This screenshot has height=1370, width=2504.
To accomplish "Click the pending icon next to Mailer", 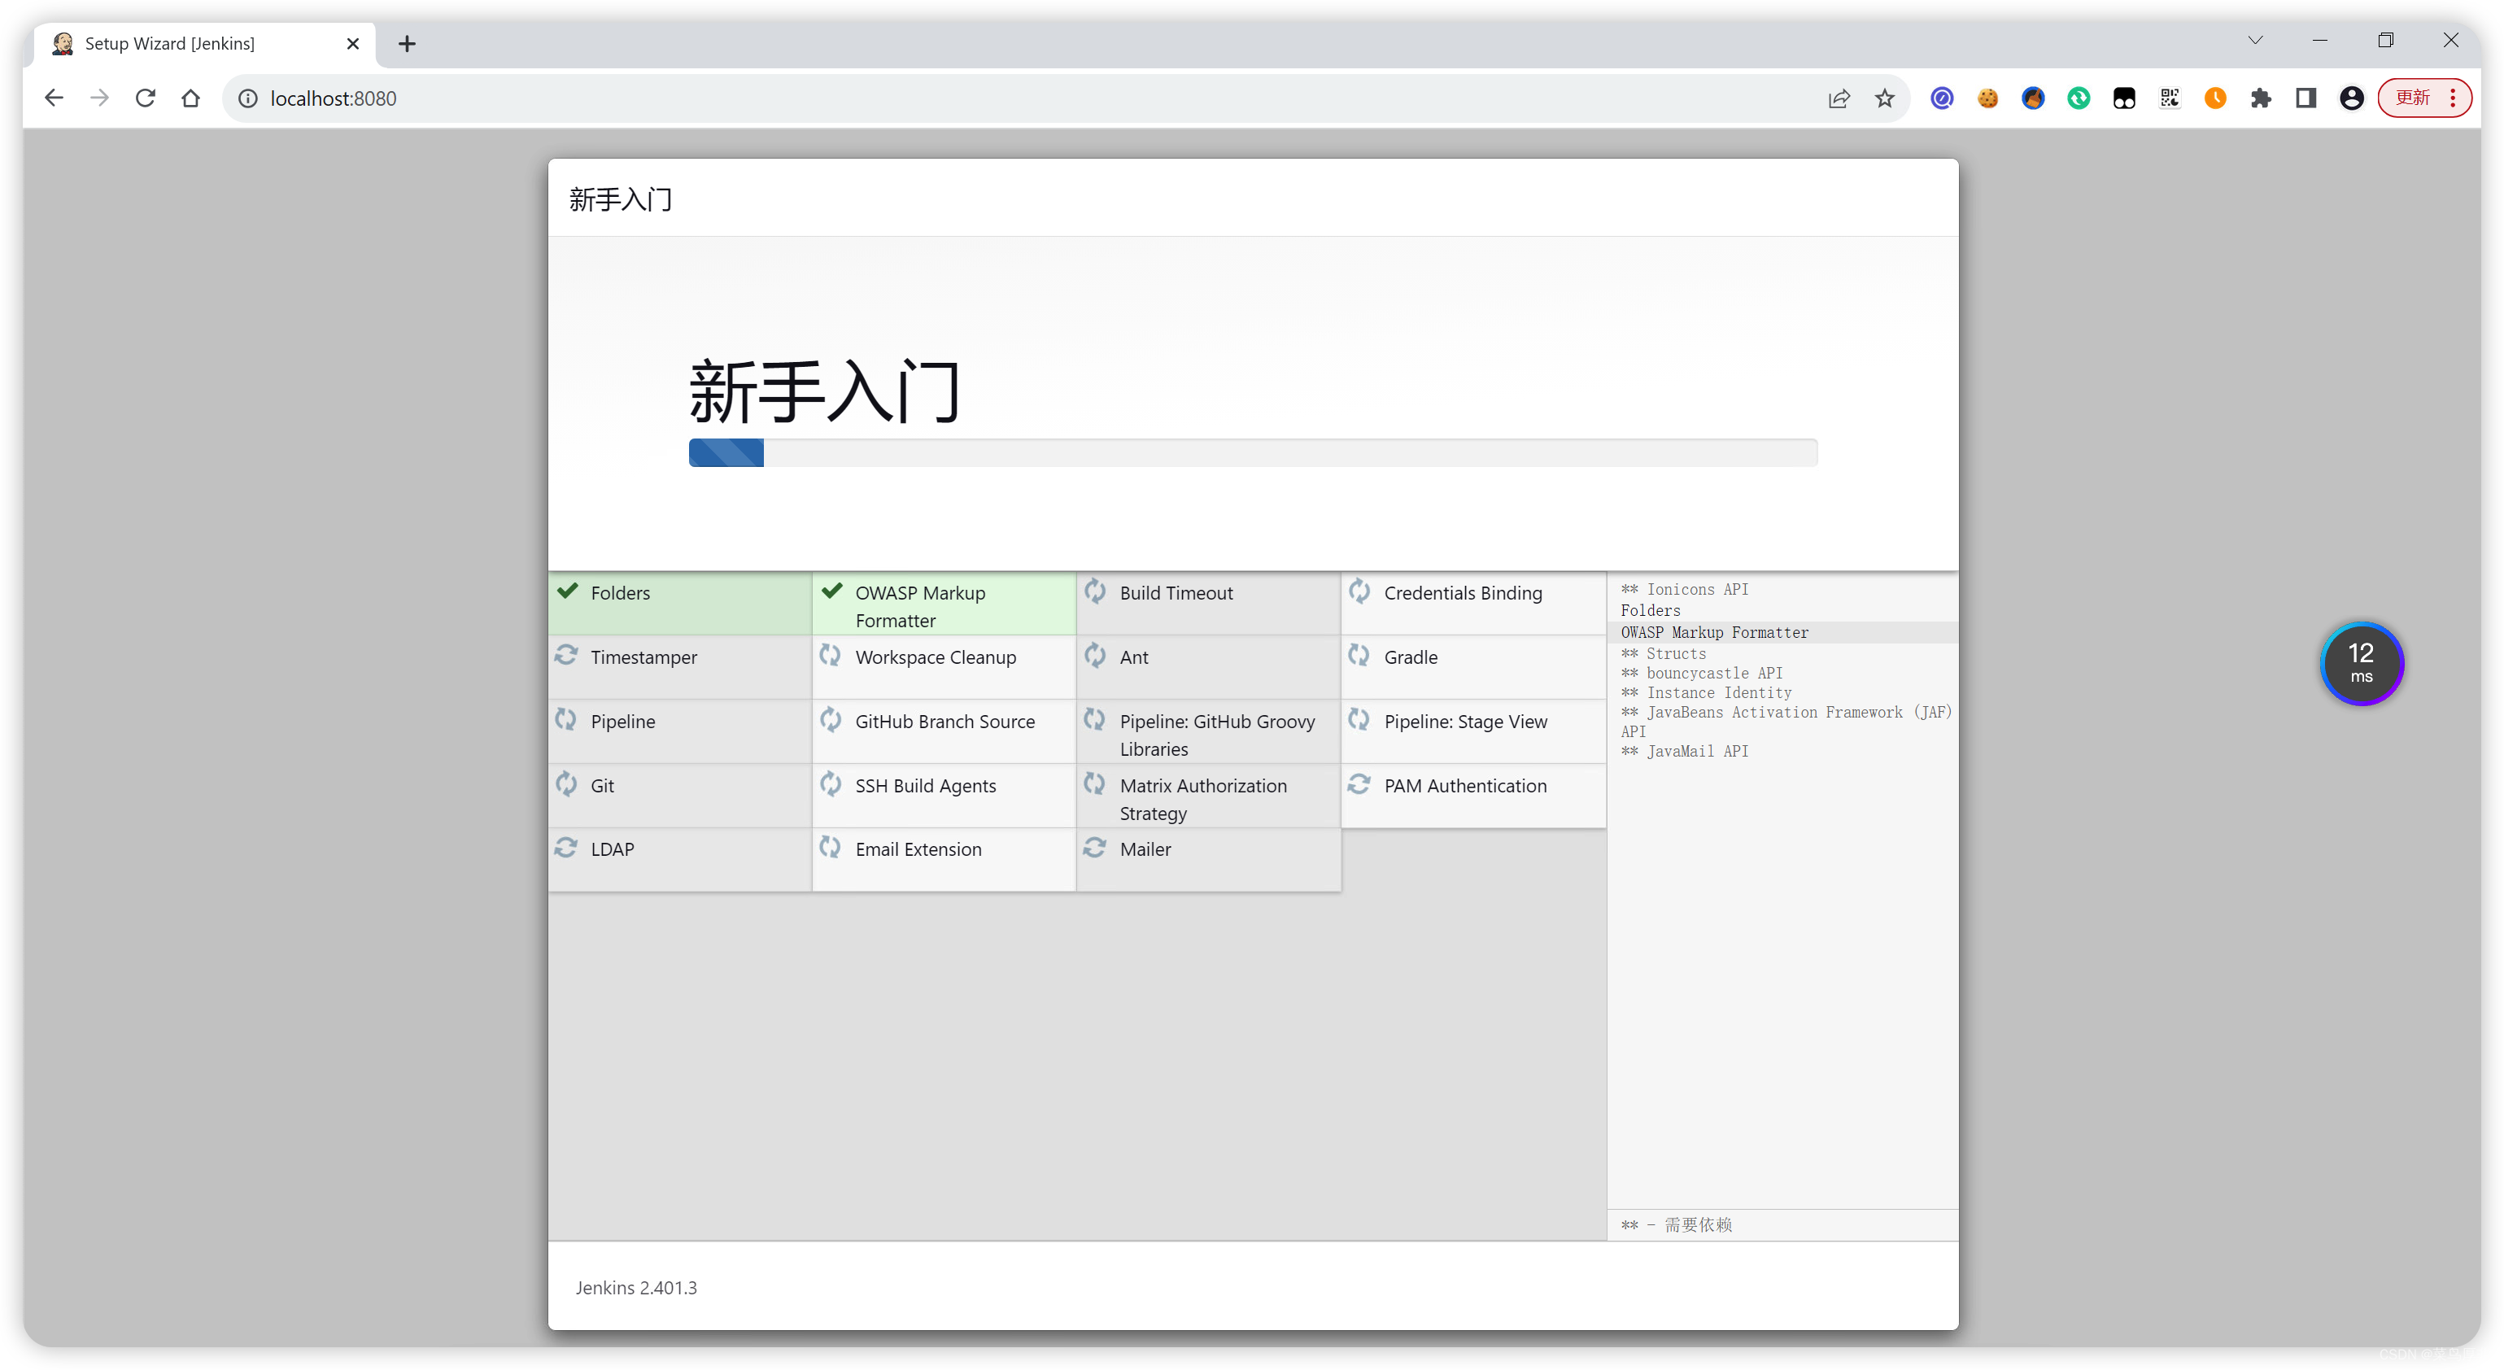I will (1096, 848).
